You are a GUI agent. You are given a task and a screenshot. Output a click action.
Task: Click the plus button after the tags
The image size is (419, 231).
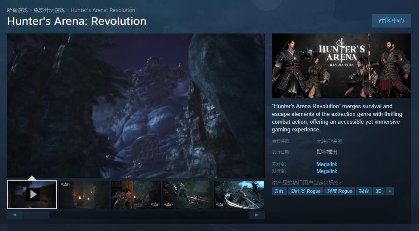(x=389, y=191)
